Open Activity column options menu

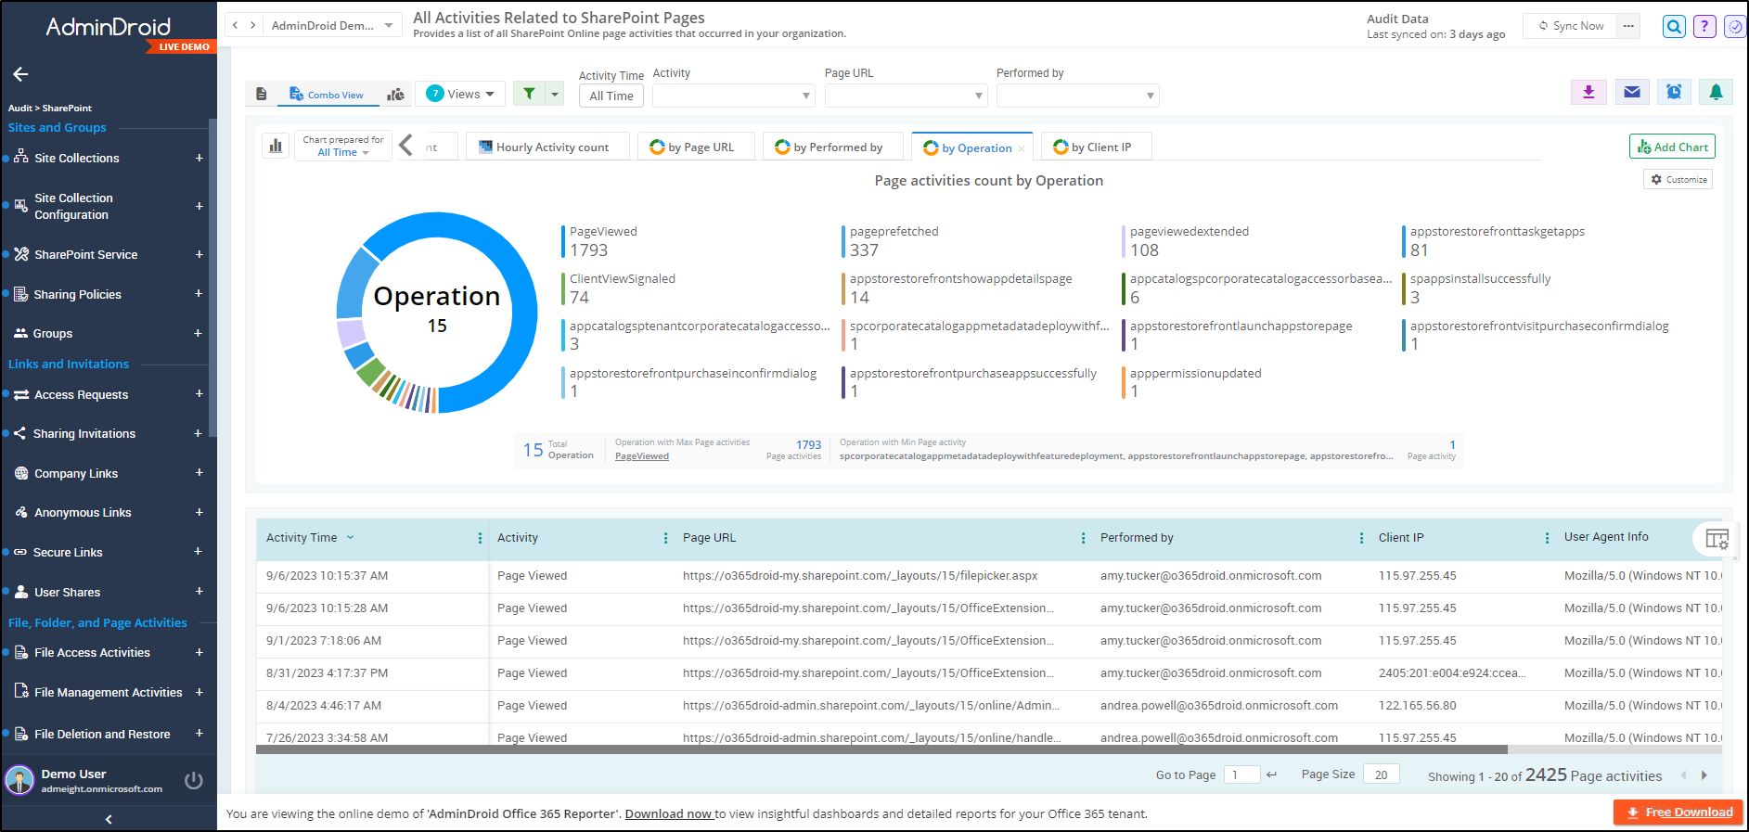coord(665,538)
